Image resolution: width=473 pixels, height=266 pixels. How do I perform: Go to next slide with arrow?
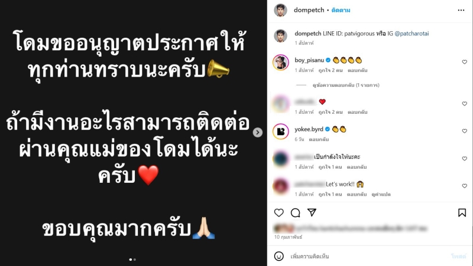(257, 132)
